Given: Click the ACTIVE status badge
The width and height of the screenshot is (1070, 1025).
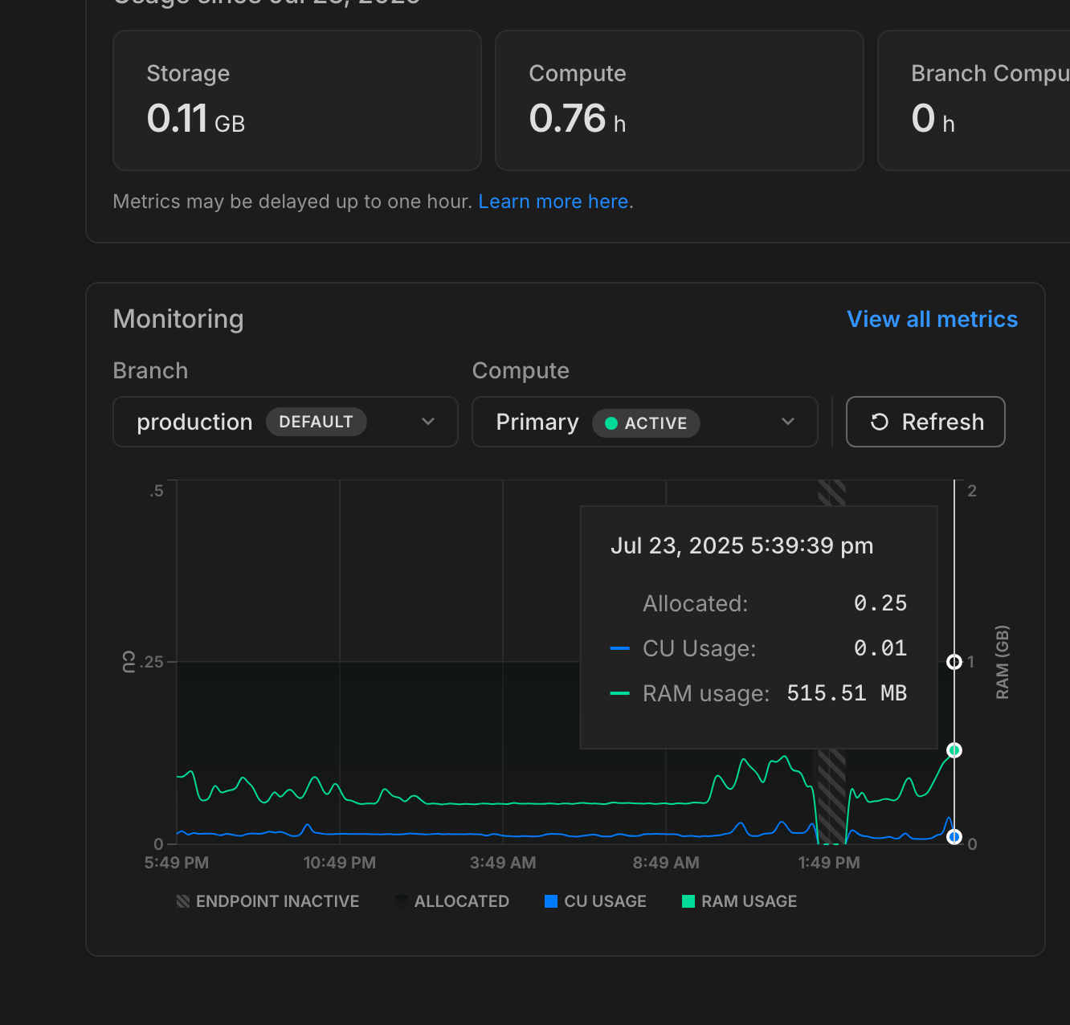Looking at the screenshot, I should tap(646, 423).
